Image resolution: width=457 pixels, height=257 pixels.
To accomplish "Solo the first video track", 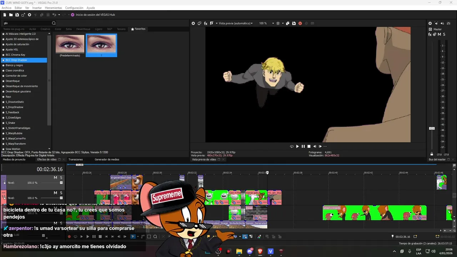I will (61, 177).
